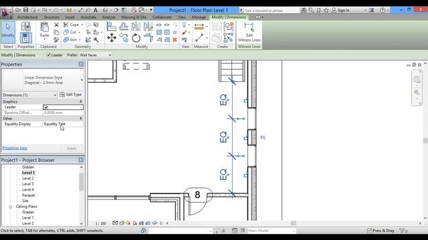Open the dimension type selector dropdown
The image size is (428, 240).
pos(82,80)
